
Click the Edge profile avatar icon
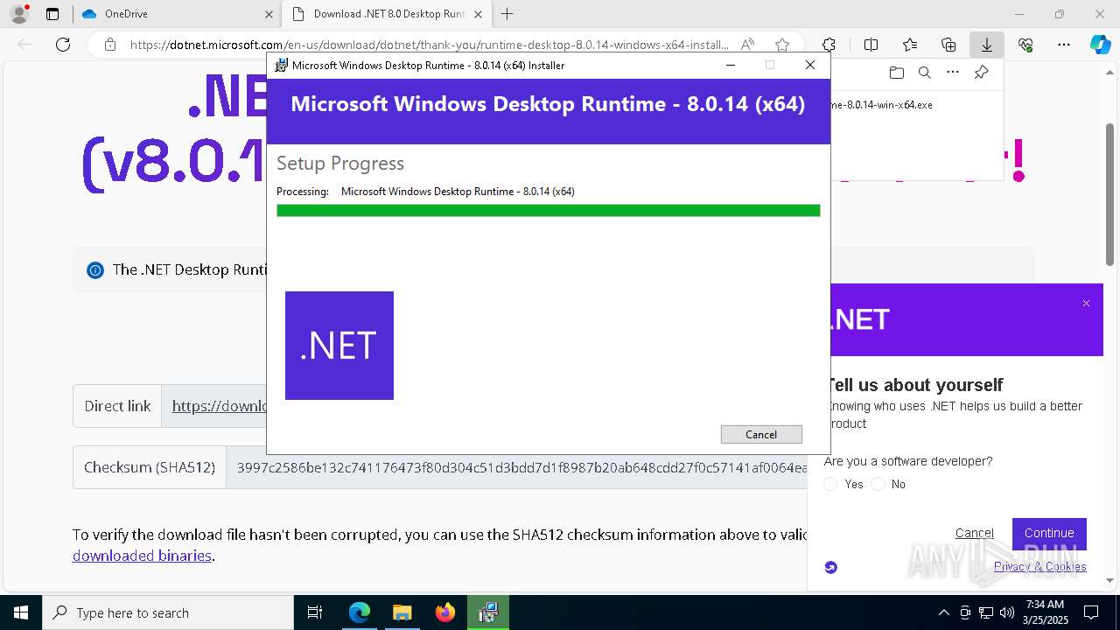(x=19, y=14)
